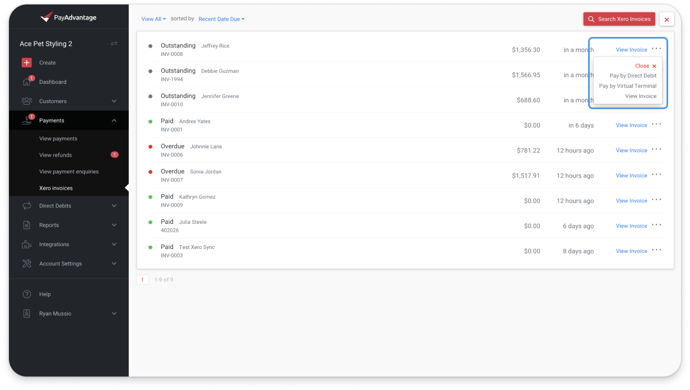
Task: Click customer name Debbie Guzman
Action: [x=220, y=71]
